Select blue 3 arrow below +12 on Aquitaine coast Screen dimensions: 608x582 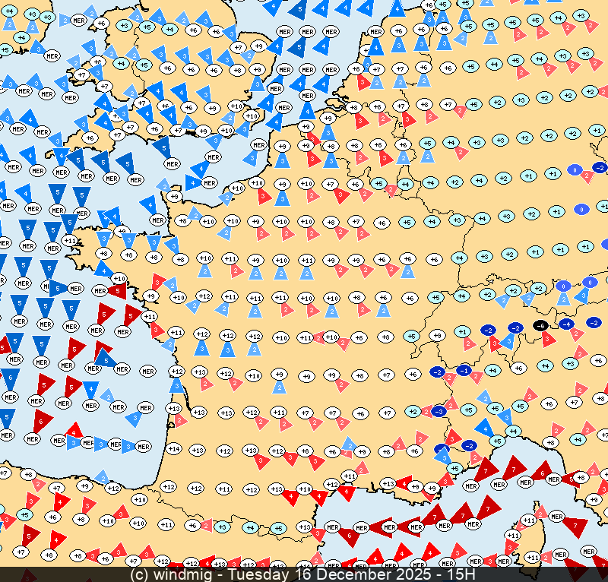click(176, 385)
